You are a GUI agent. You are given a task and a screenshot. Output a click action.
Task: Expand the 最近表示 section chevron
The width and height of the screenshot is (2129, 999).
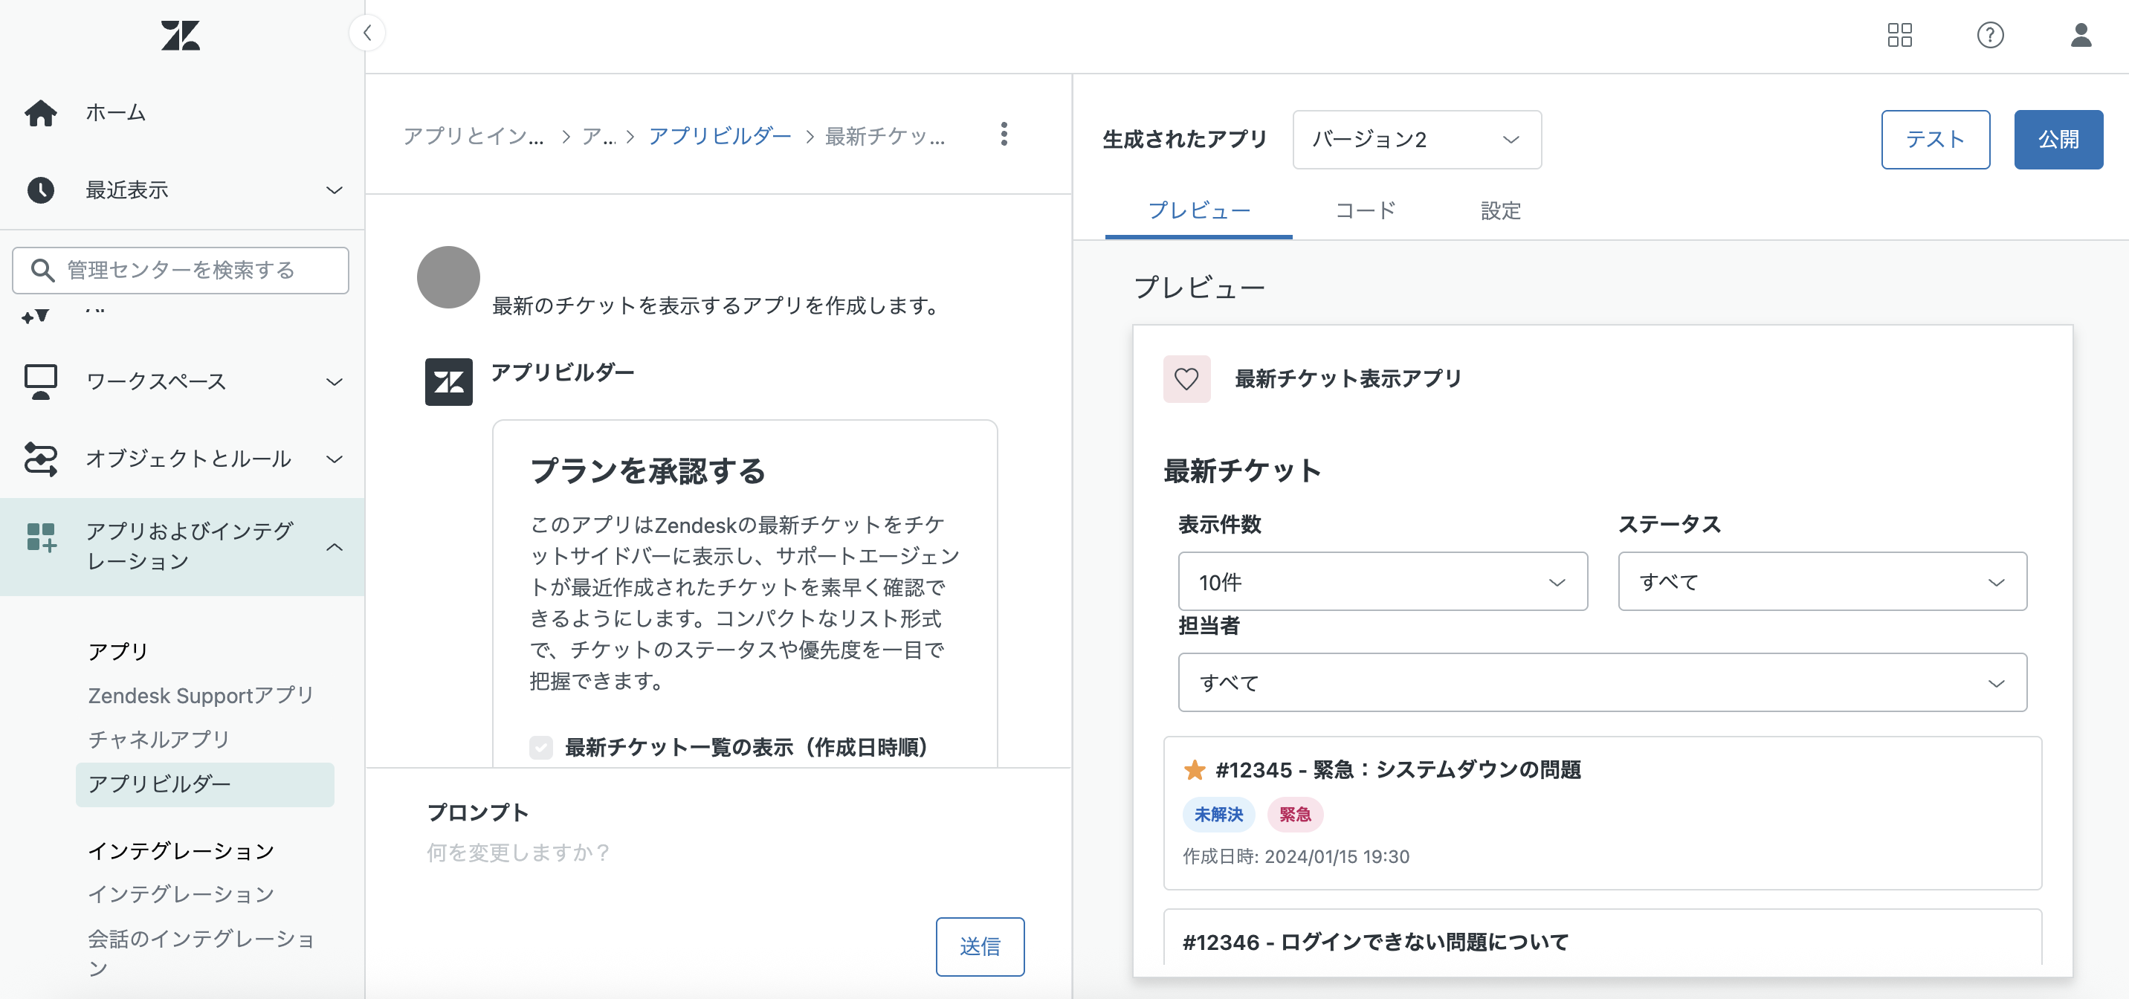[x=334, y=191]
